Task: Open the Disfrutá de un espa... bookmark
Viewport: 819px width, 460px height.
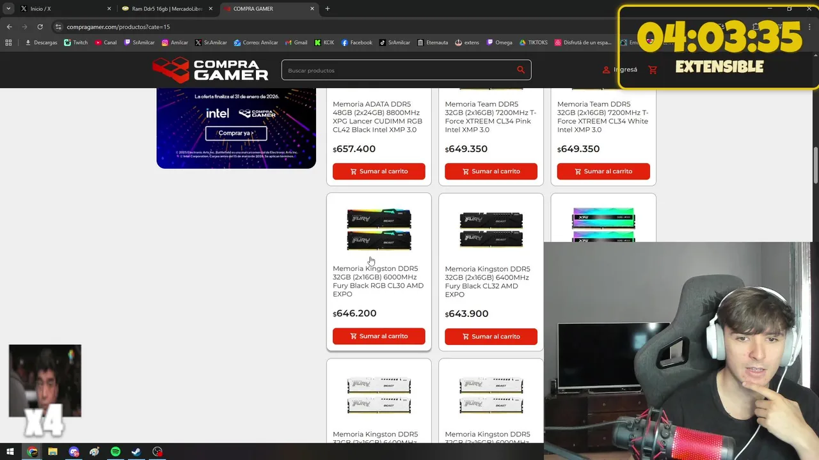Action: point(584,43)
